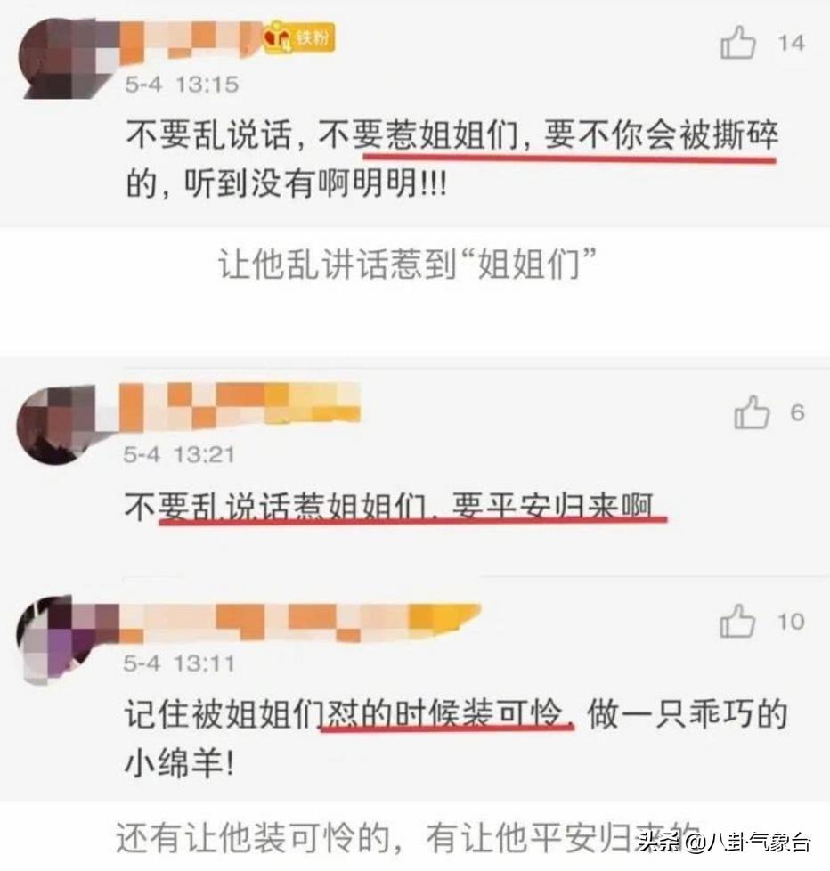Screen dimensions: 830x871
Task: Click the 5-4 13:21 timestamp
Action: 179,454
